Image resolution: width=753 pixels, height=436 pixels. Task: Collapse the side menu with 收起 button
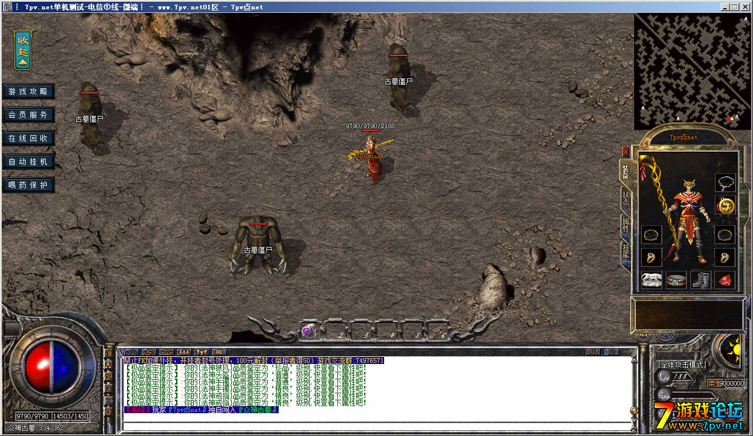(x=23, y=50)
